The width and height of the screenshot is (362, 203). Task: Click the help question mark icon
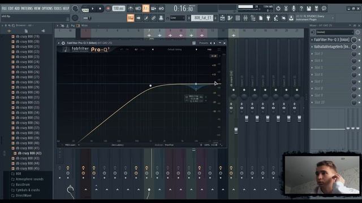point(301,8)
